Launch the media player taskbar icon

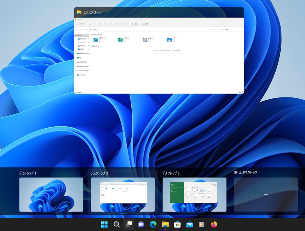(202, 224)
